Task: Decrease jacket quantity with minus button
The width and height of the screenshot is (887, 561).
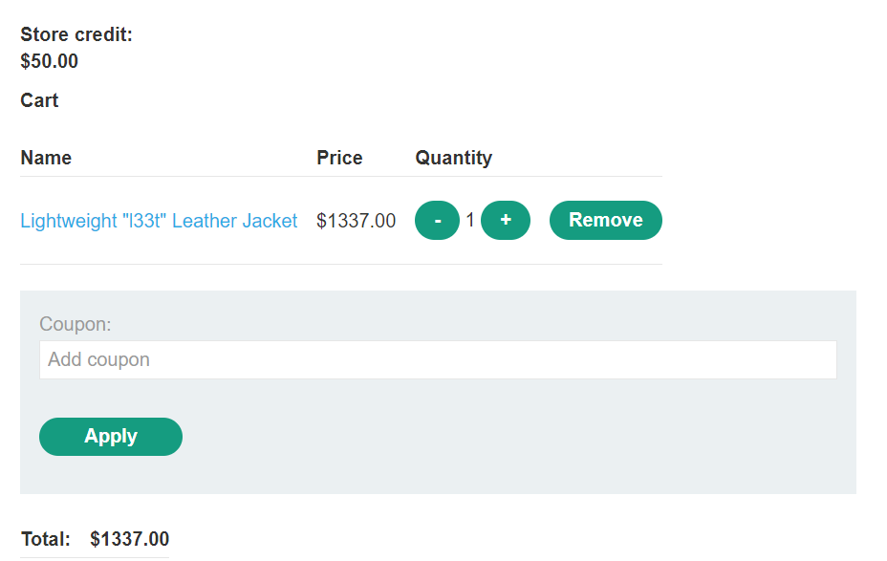Action: (x=437, y=221)
